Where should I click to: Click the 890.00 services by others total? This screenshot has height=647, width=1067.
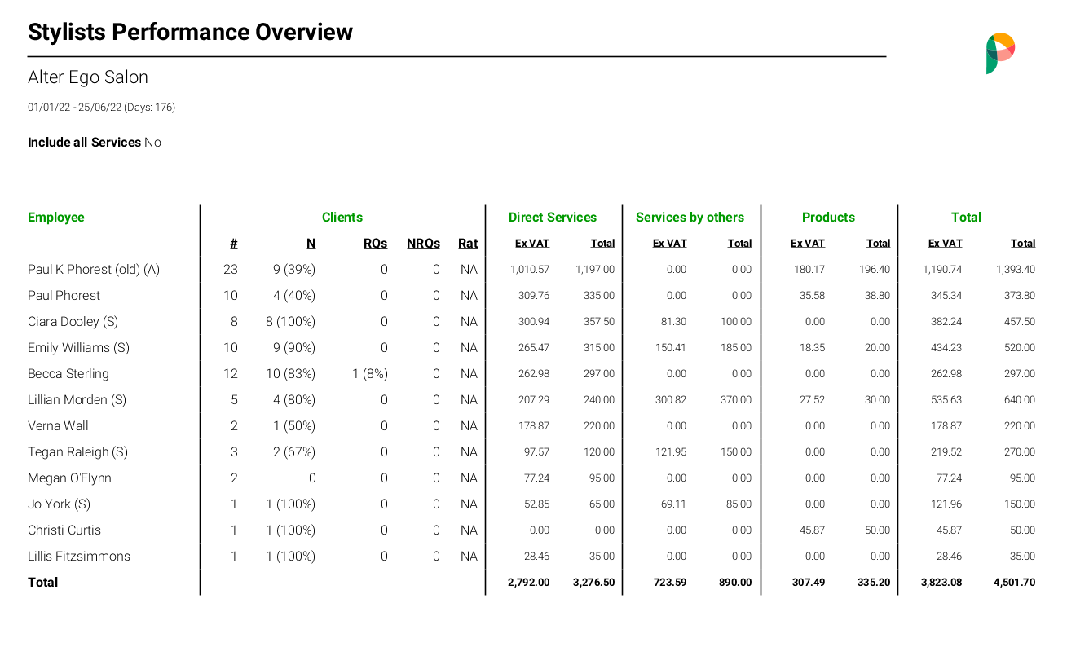pos(735,583)
